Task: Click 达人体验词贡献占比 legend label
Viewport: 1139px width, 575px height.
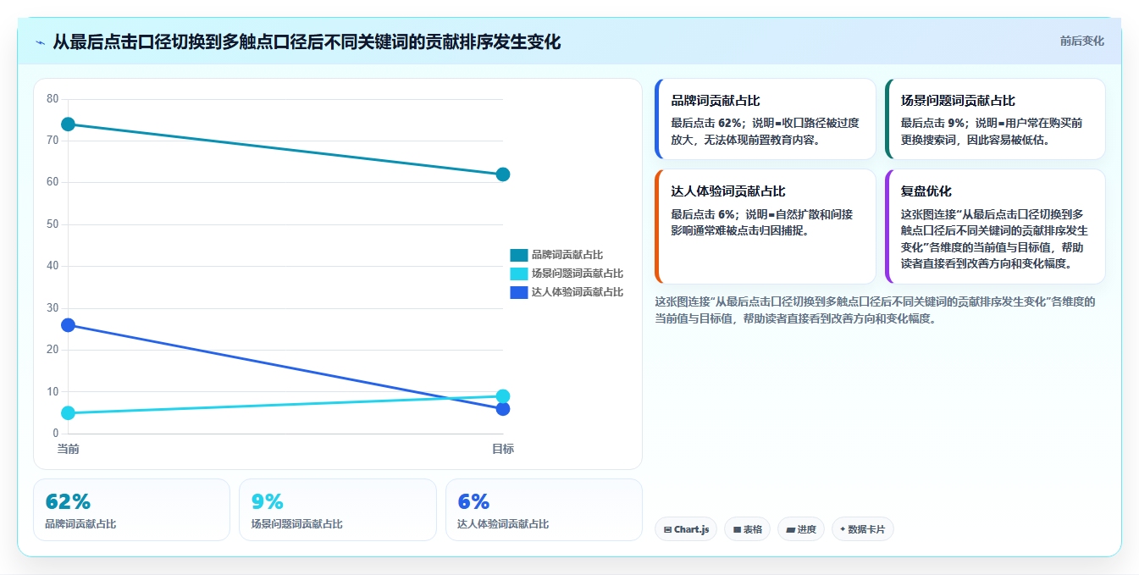Action: [578, 292]
